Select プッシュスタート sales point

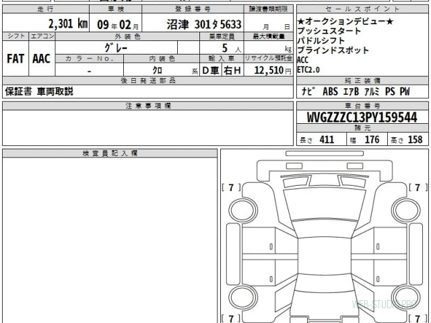coord(329,31)
